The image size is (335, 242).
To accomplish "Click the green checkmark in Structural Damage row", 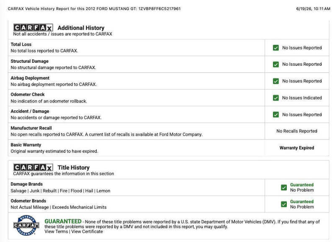I will [x=276, y=64].
